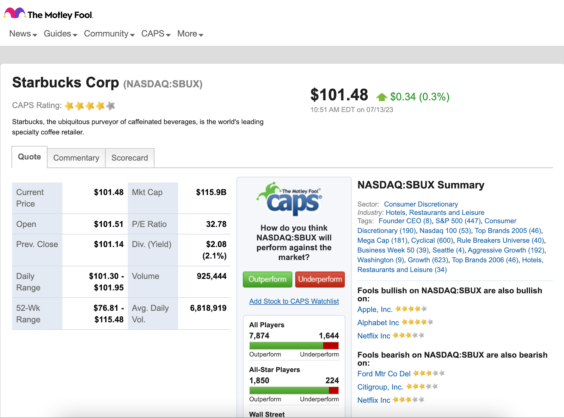Open the Top Brands 2005 (46) tag
This screenshot has width=564, height=418.
pyautogui.click(x=508, y=231)
